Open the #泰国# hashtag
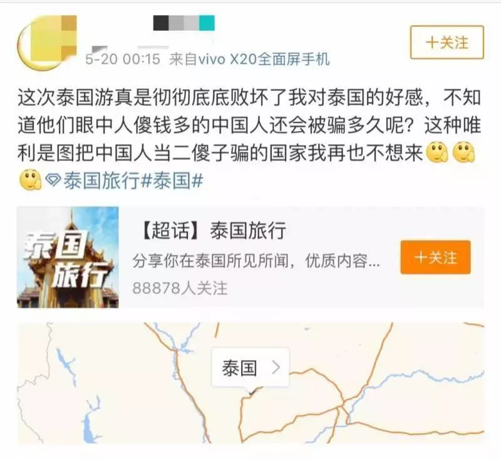This screenshot has height=459, width=501. tap(172, 180)
